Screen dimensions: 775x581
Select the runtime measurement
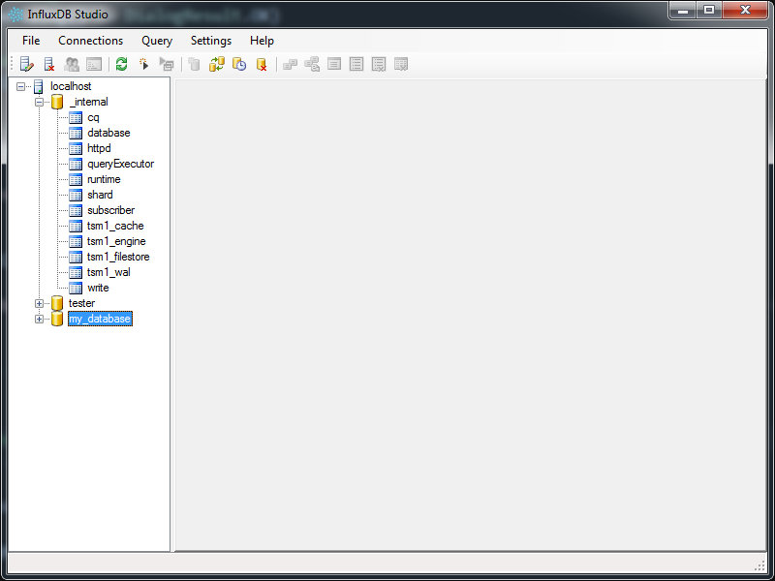click(x=104, y=179)
